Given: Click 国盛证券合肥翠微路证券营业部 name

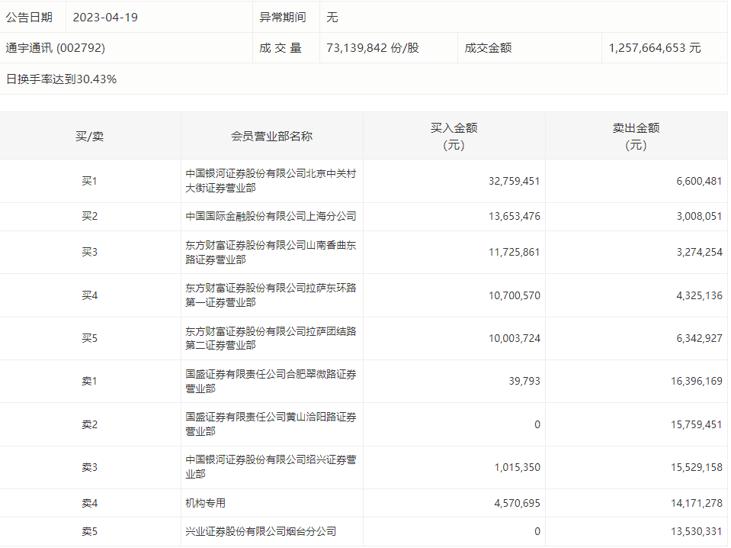Looking at the screenshot, I should click(271, 381).
